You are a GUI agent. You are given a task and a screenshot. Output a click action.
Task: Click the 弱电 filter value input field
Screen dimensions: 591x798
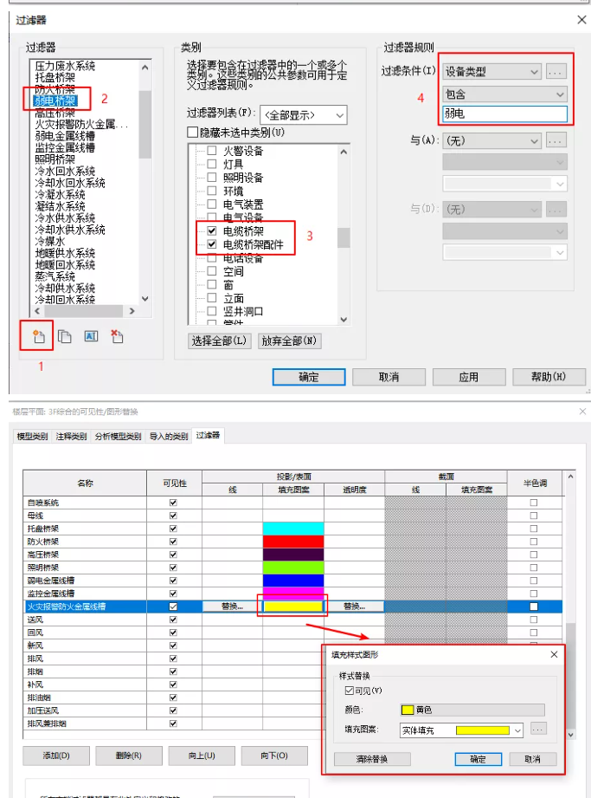tap(504, 114)
